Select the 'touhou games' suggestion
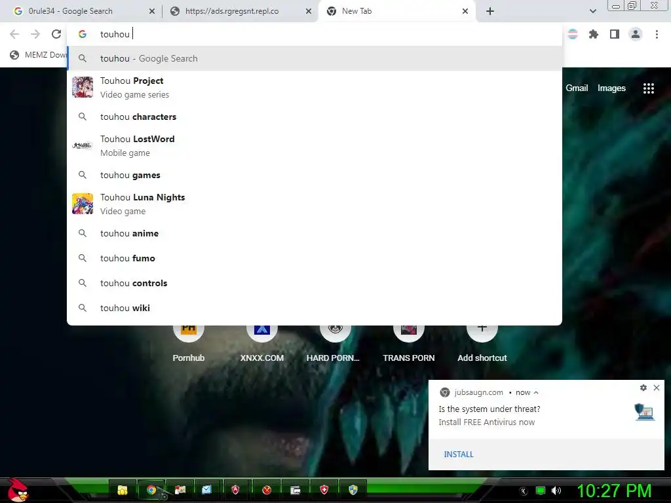This screenshot has height=503, width=671. [x=315, y=175]
